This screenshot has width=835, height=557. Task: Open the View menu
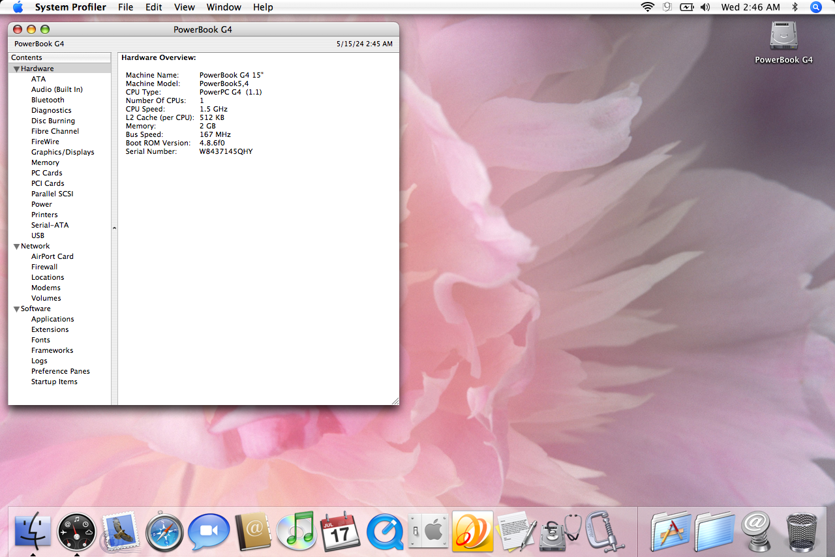(x=185, y=7)
